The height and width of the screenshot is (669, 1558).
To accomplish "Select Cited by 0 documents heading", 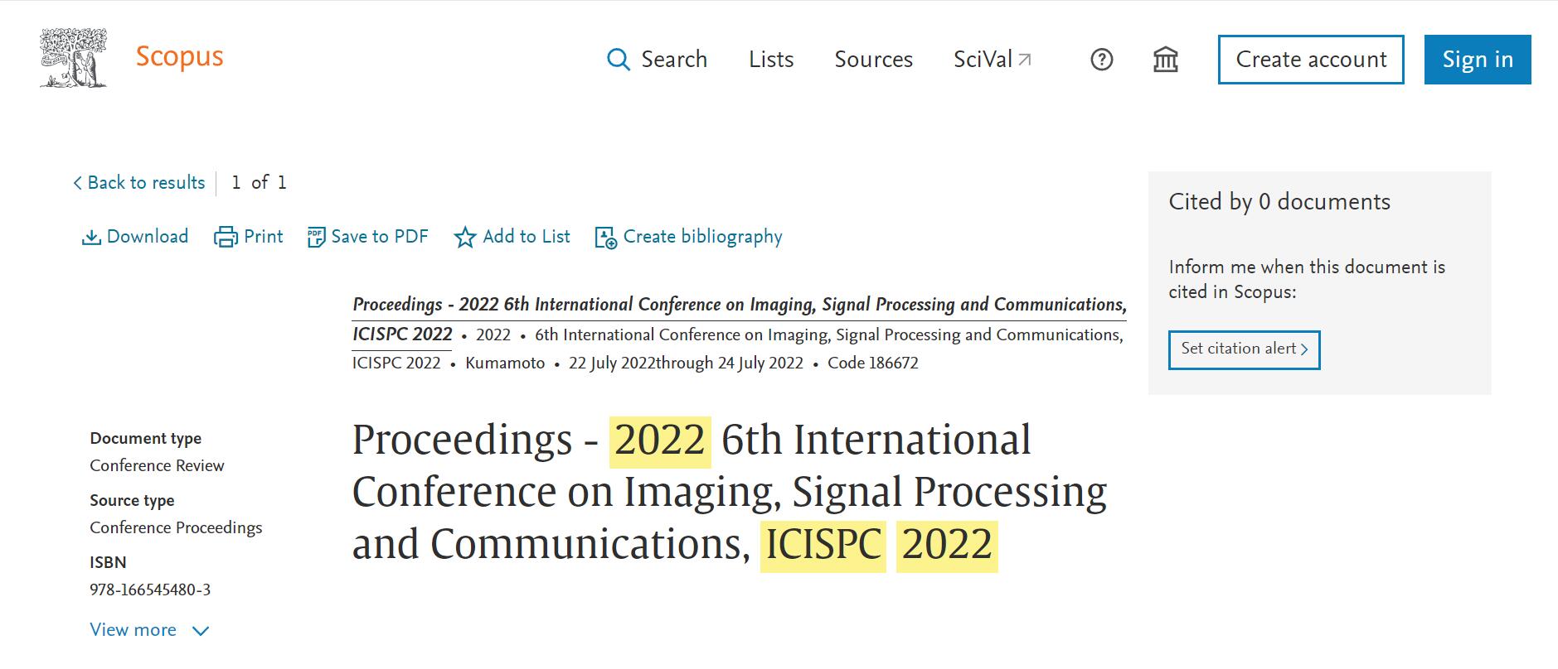I will 1279,202.
